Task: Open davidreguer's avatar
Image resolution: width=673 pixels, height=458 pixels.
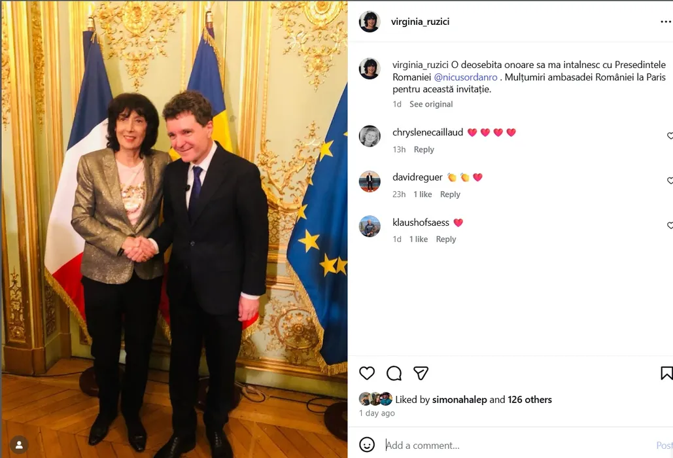Action: pos(370,181)
